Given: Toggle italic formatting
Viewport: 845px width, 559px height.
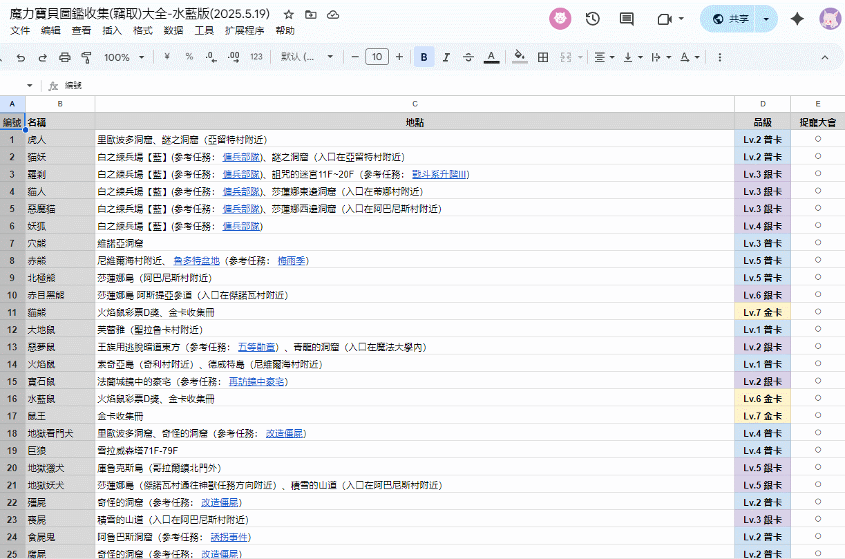Looking at the screenshot, I should tap(446, 57).
